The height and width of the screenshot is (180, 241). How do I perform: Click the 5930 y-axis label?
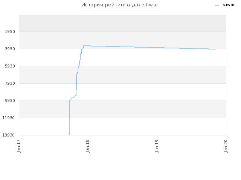click(10, 66)
